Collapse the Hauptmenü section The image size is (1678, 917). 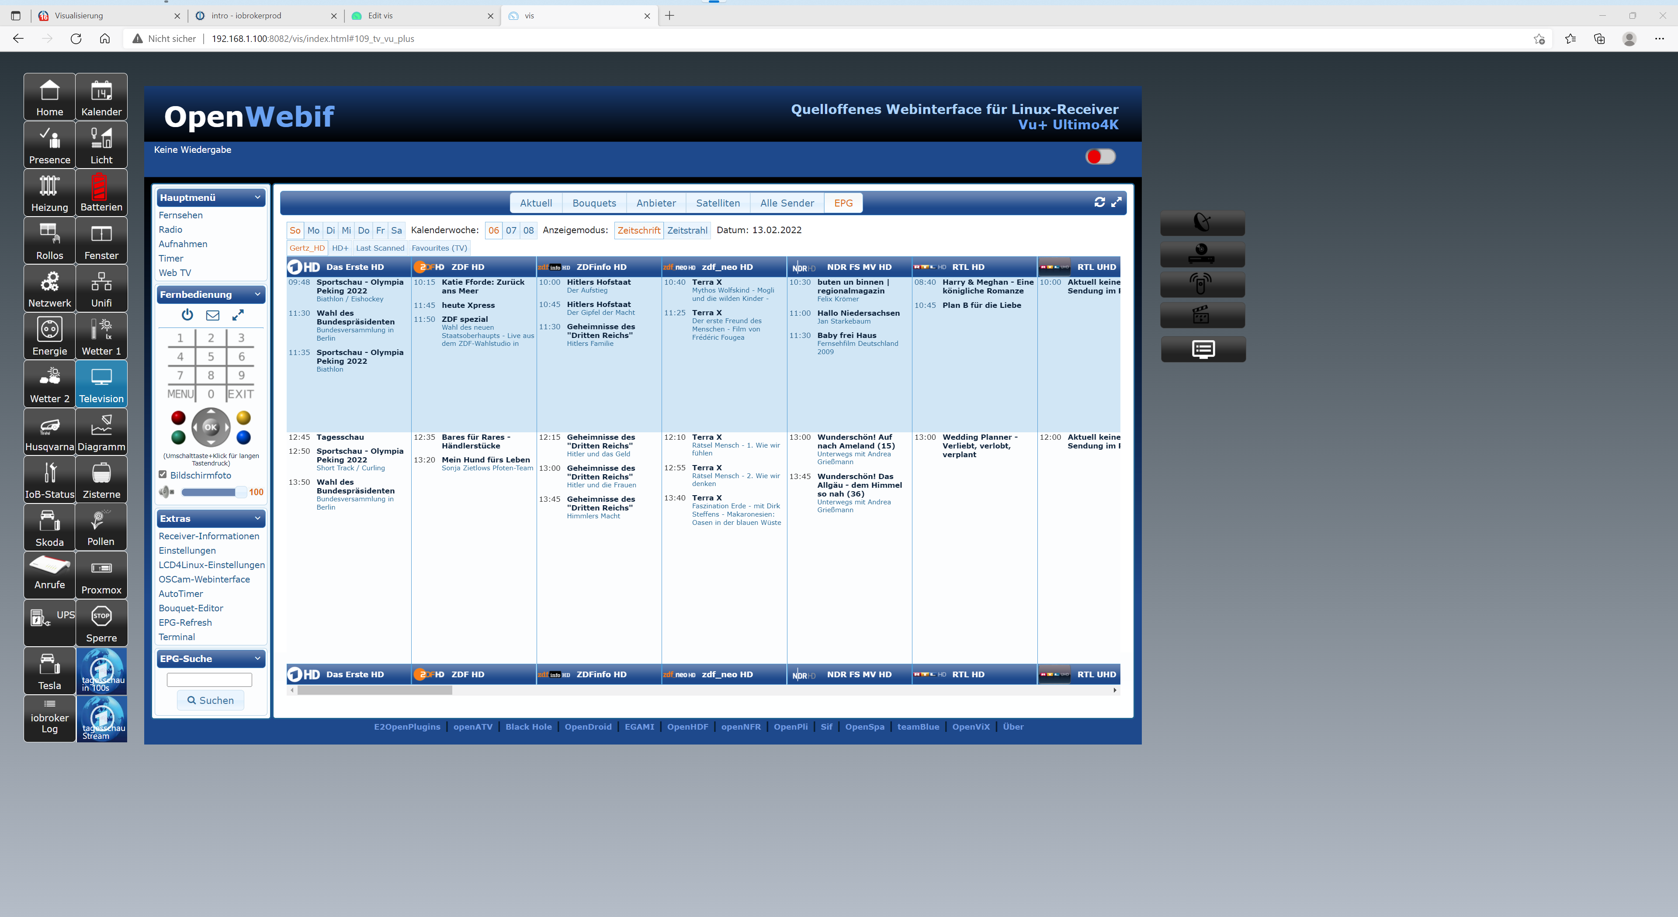257,197
